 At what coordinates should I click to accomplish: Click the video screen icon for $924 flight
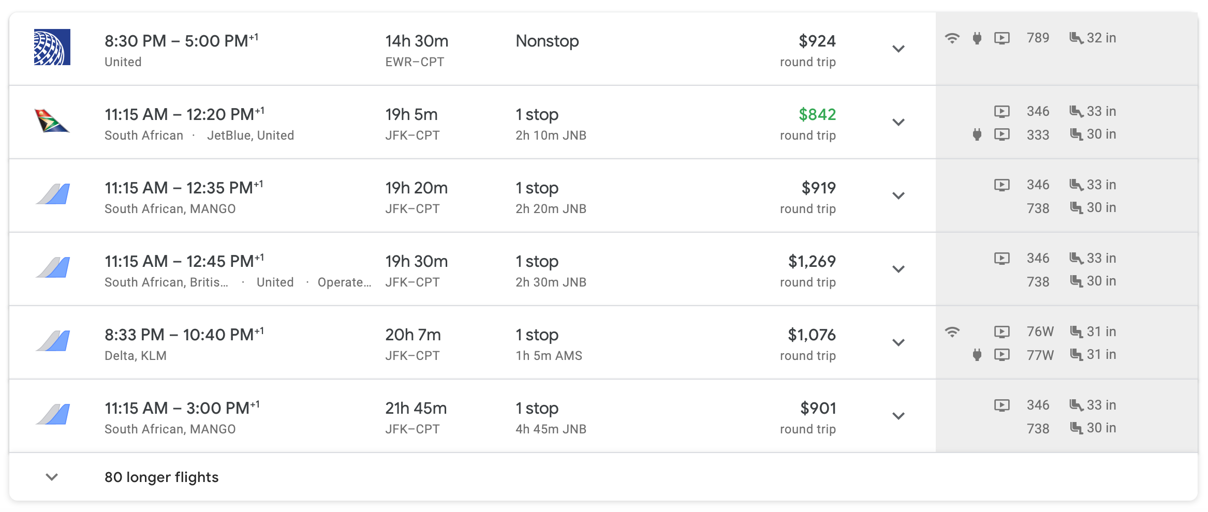click(x=1001, y=38)
